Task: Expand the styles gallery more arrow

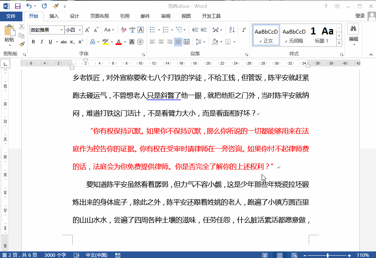Action: pos(339,43)
